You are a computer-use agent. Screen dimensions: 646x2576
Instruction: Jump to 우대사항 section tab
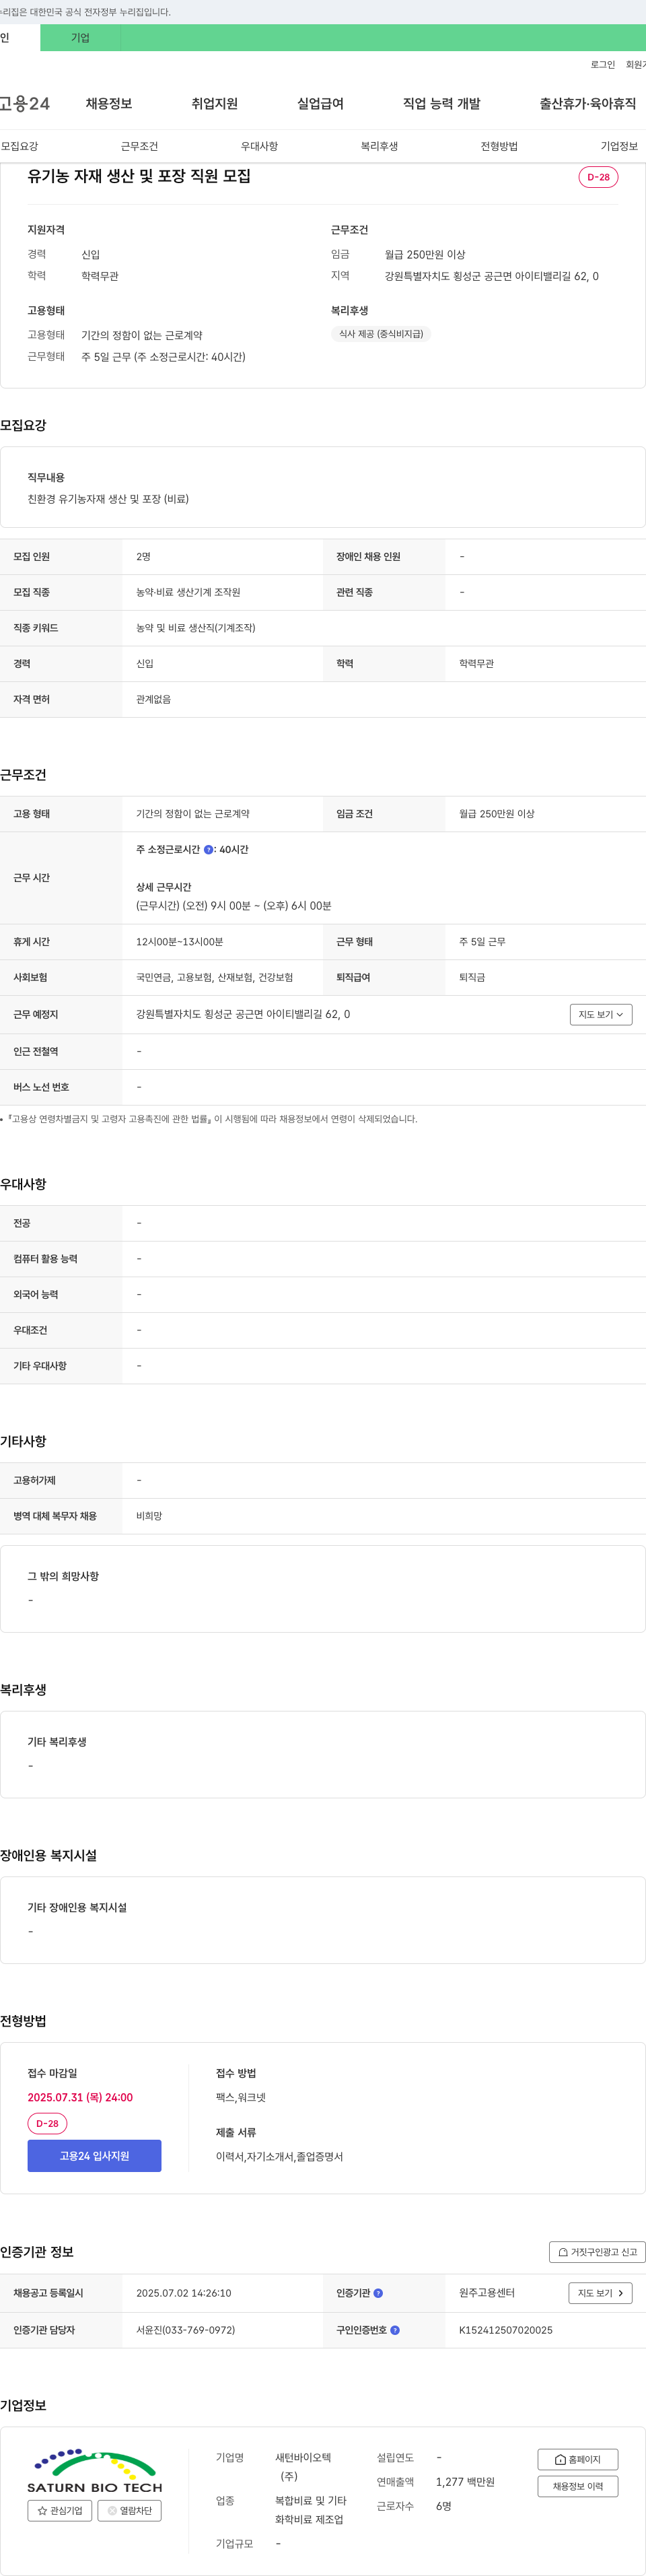(x=259, y=146)
